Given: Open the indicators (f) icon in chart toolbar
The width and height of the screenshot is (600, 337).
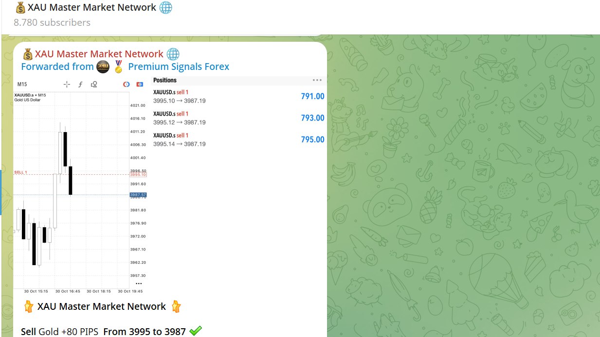Looking at the screenshot, I should (80, 84).
